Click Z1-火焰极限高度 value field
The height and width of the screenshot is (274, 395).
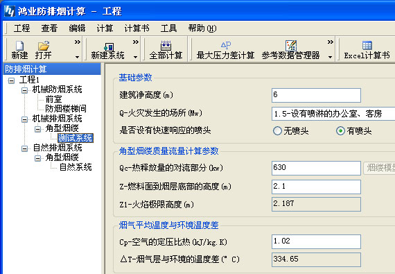(x=316, y=204)
